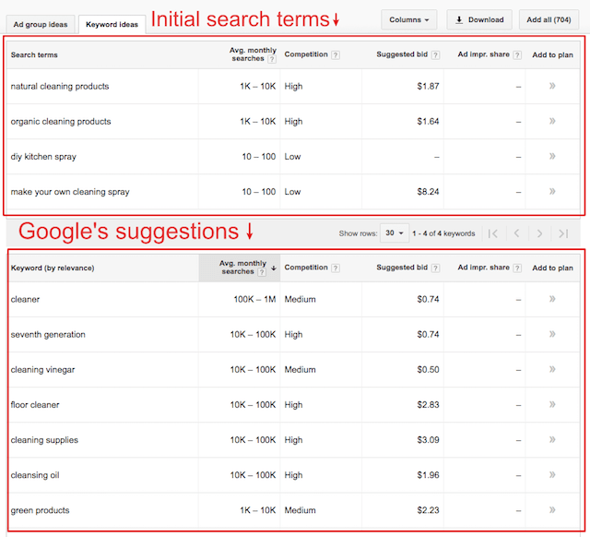Open Competition help icon in Search terms table

click(336, 55)
